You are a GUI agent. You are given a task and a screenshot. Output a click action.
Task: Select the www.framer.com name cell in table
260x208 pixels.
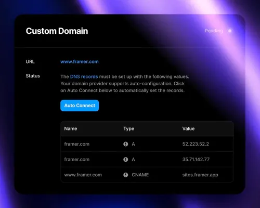pyautogui.click(x=83, y=175)
